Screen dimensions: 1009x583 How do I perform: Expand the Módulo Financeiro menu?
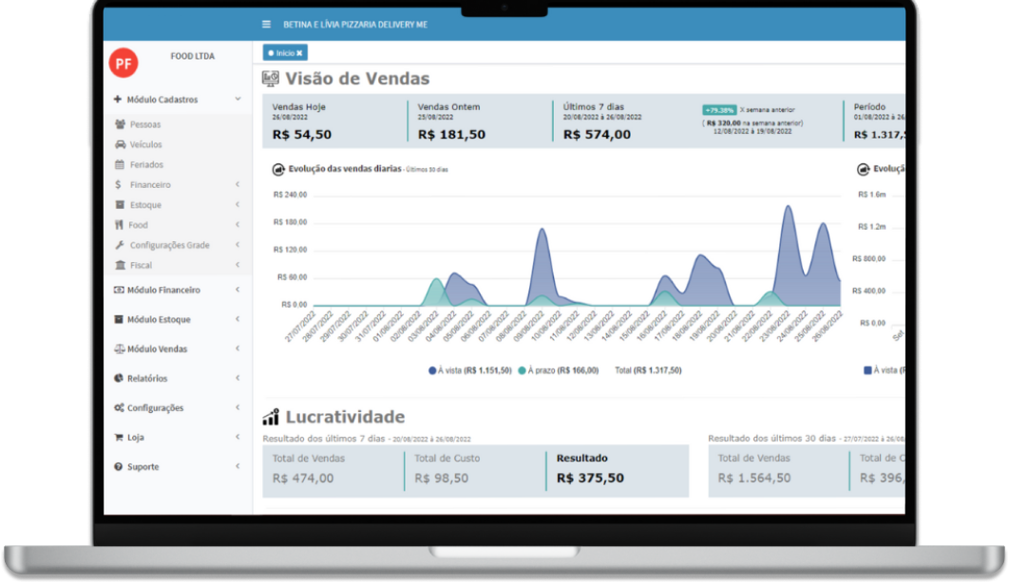pyautogui.click(x=176, y=291)
